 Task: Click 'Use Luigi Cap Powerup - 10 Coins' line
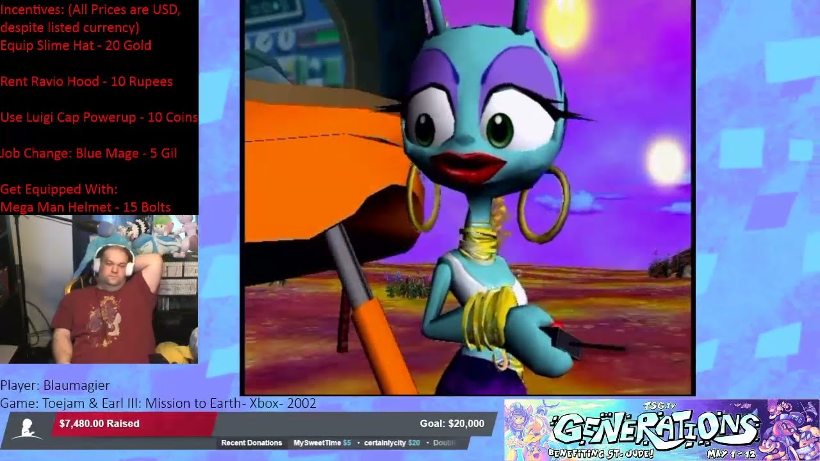point(99,117)
